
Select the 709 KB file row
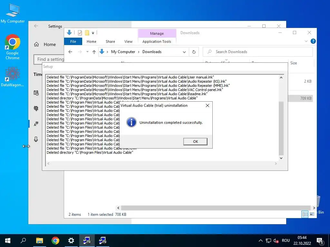(300, 98)
